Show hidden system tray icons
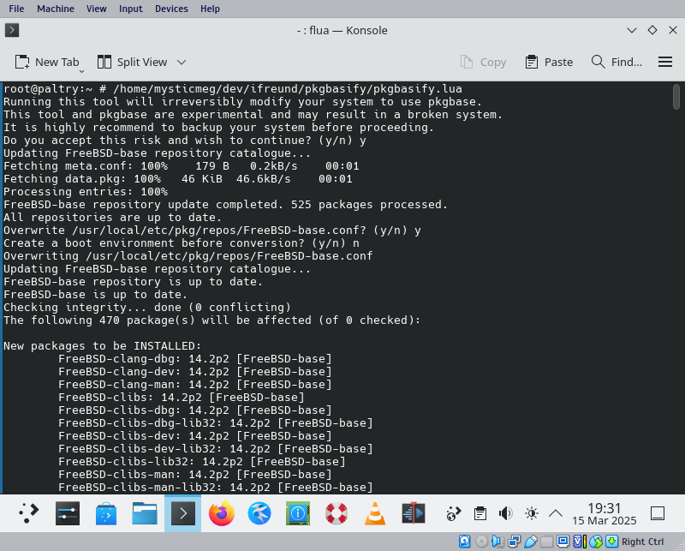This screenshot has height=551, width=685. (x=556, y=513)
